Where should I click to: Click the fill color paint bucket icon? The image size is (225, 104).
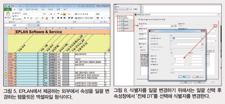(42, 18)
